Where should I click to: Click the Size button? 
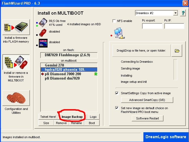click(46, 123)
